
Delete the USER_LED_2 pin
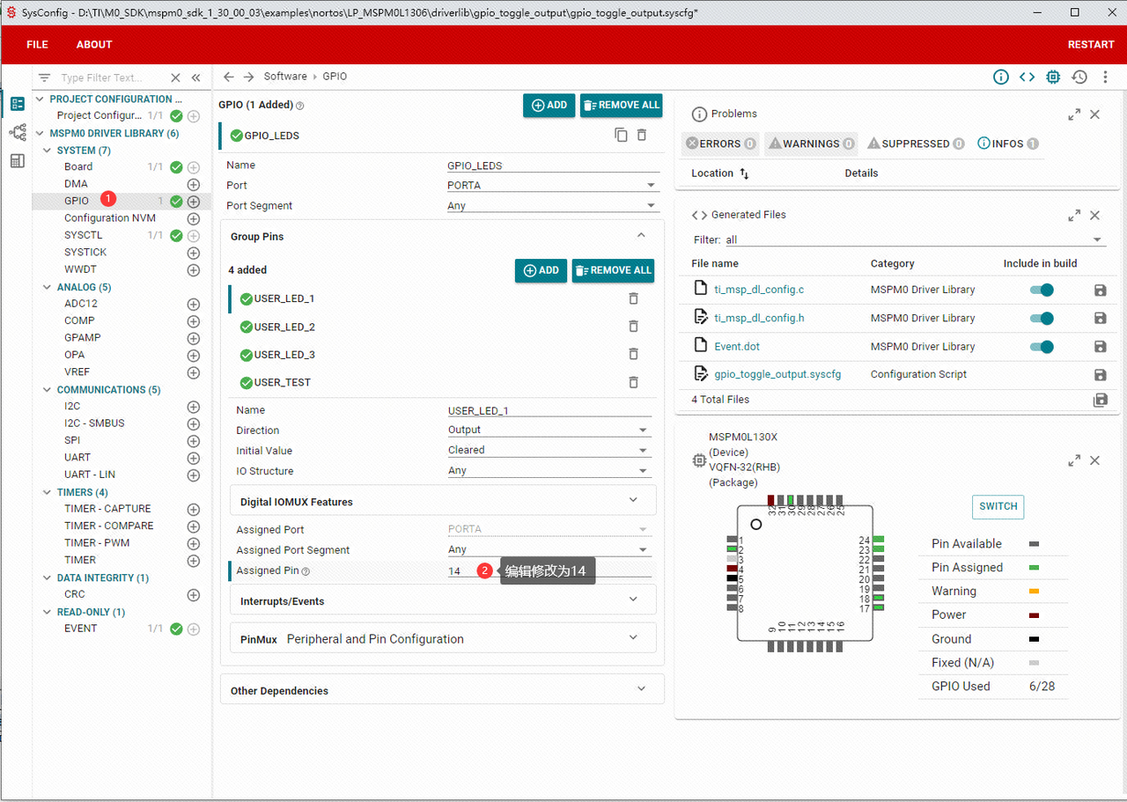[x=633, y=327]
